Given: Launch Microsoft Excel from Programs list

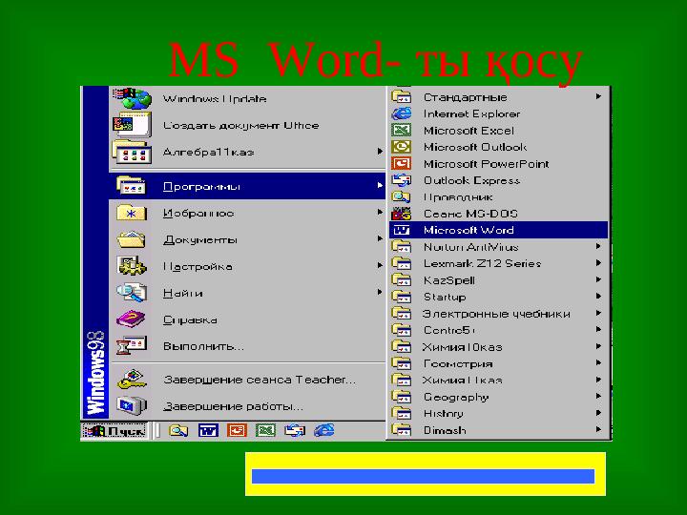Looking at the screenshot, I should point(499,131).
